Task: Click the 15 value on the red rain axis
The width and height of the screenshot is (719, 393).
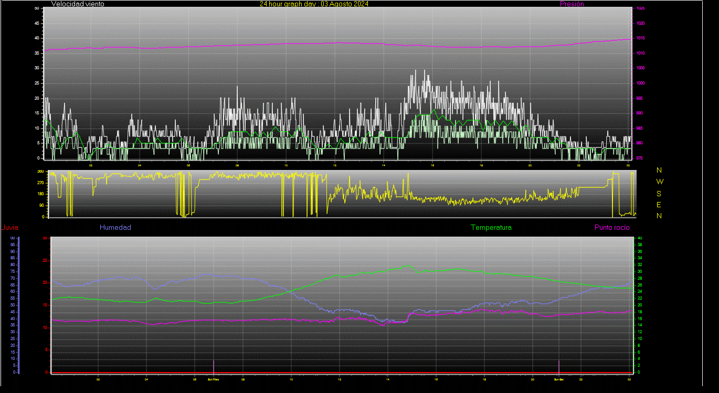Action: tap(45, 305)
